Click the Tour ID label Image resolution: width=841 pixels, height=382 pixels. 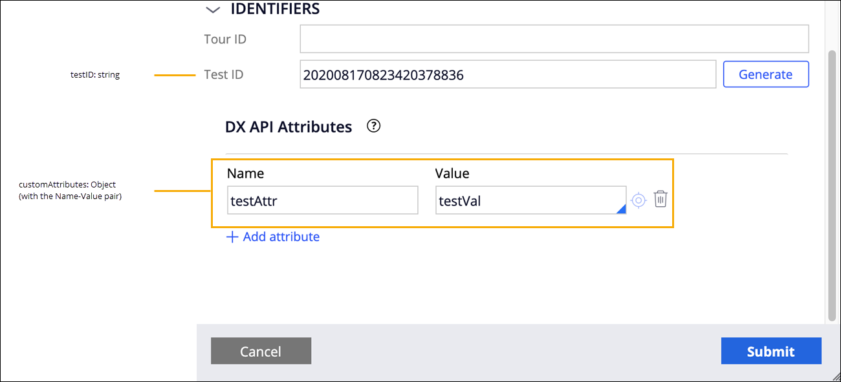click(x=224, y=39)
